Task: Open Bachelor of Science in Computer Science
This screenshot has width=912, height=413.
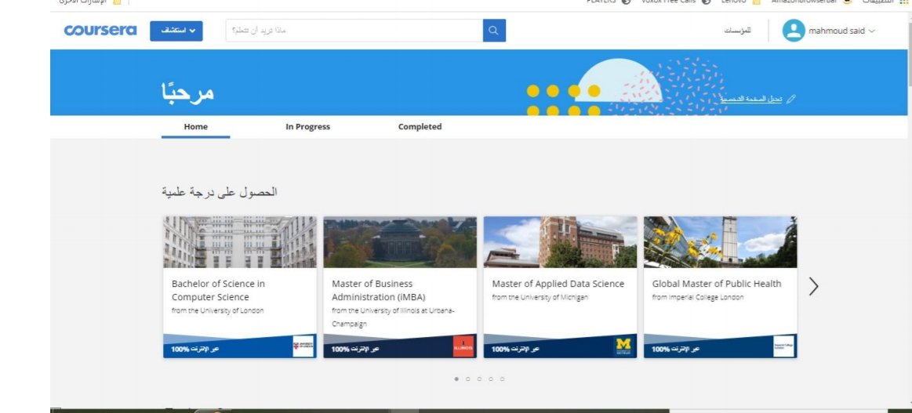Action: click(x=218, y=291)
